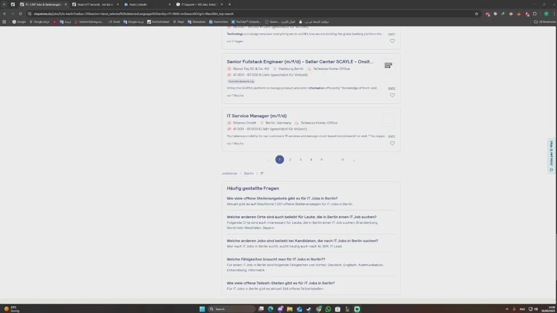557x313 pixels.
Task: Switch to the IT Supports > 100 Jobs tab
Action: [199, 4]
